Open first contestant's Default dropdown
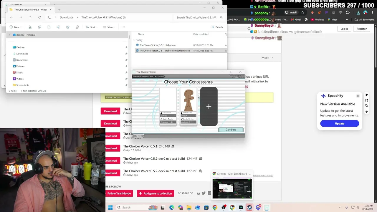The image size is (377, 212). tap(168, 116)
